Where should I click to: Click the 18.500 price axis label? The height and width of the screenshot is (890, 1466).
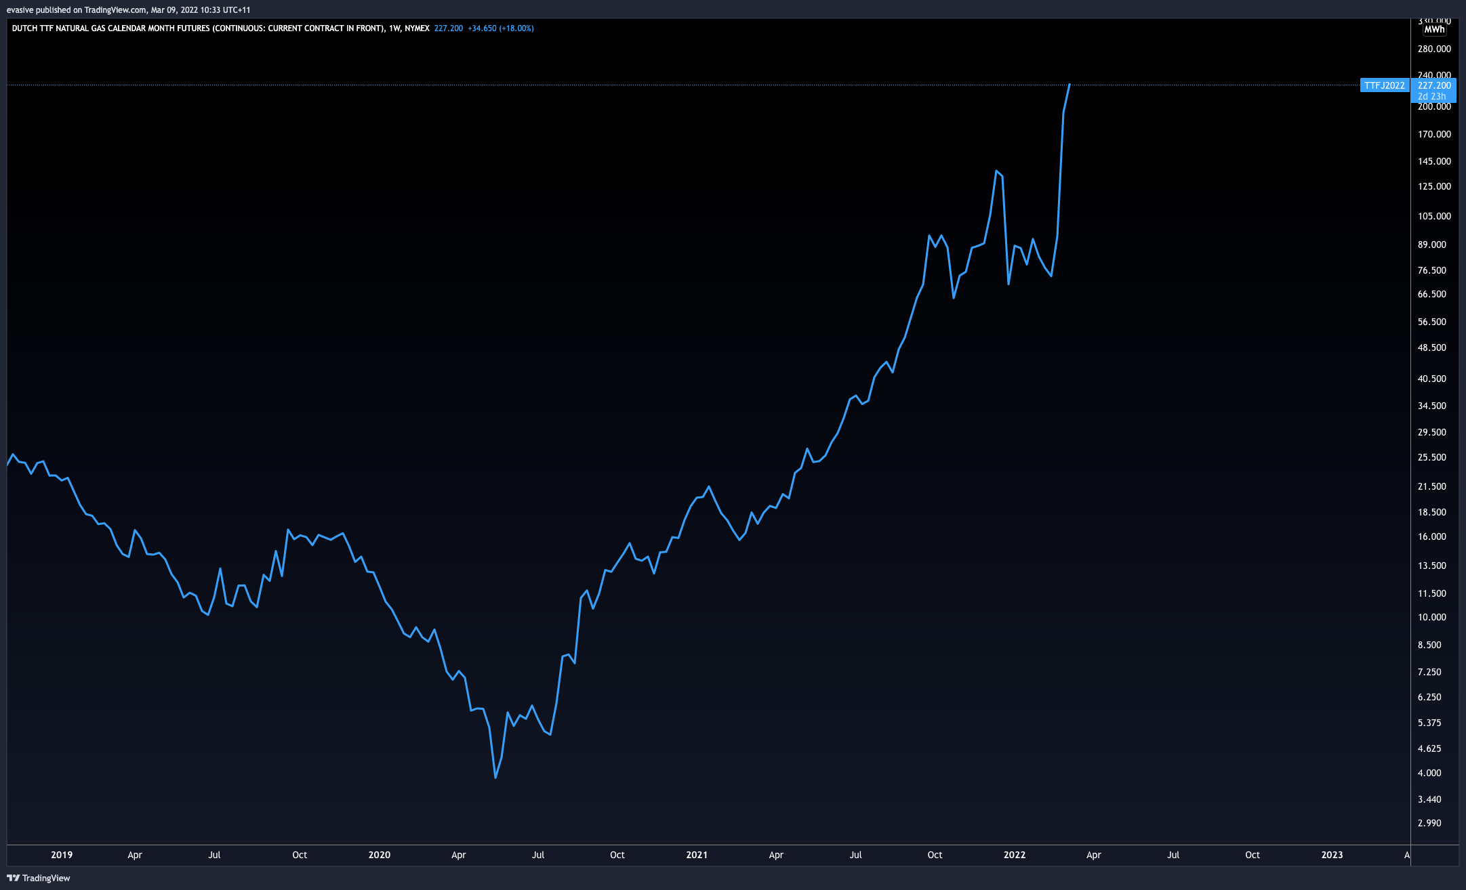[x=1432, y=512]
